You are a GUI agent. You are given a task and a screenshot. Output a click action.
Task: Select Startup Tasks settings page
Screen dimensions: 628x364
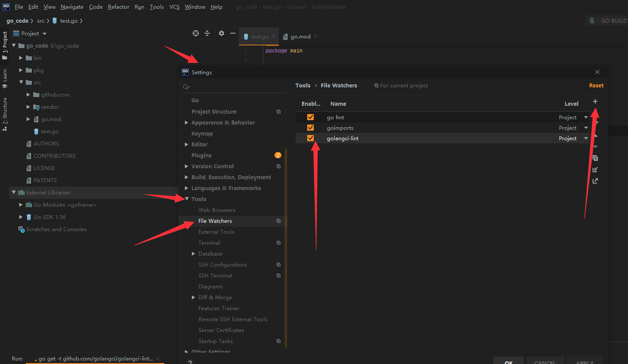coord(215,341)
